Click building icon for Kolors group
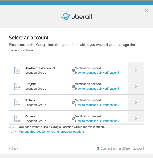Image resolution: width=153 pixels, height=158 pixels. pos(17,103)
